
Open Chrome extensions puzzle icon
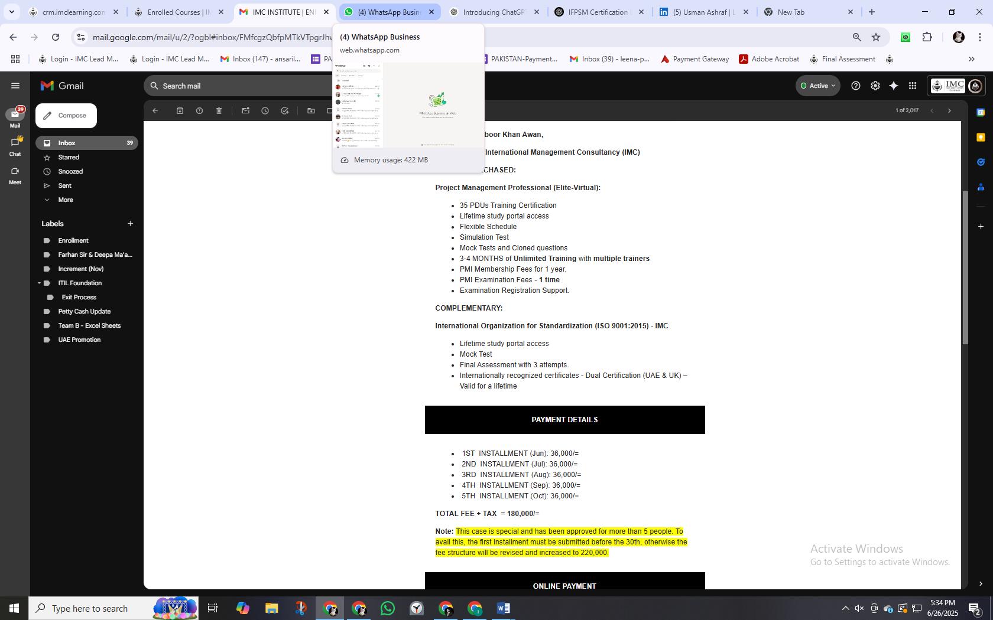point(927,37)
